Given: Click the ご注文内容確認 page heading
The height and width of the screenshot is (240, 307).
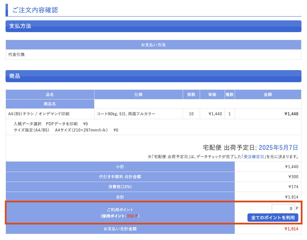Looking at the screenshot, I should [x=35, y=10].
